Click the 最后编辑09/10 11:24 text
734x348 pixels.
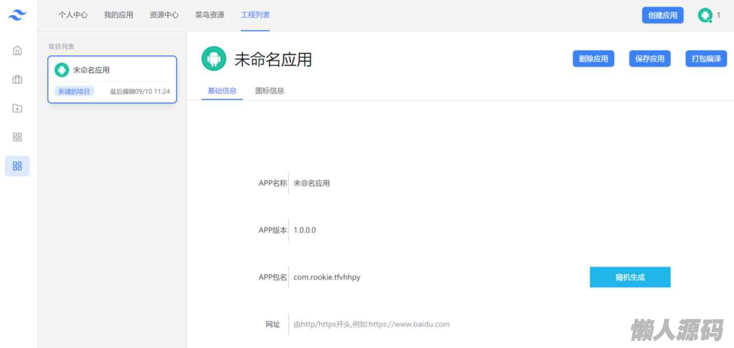pos(140,92)
